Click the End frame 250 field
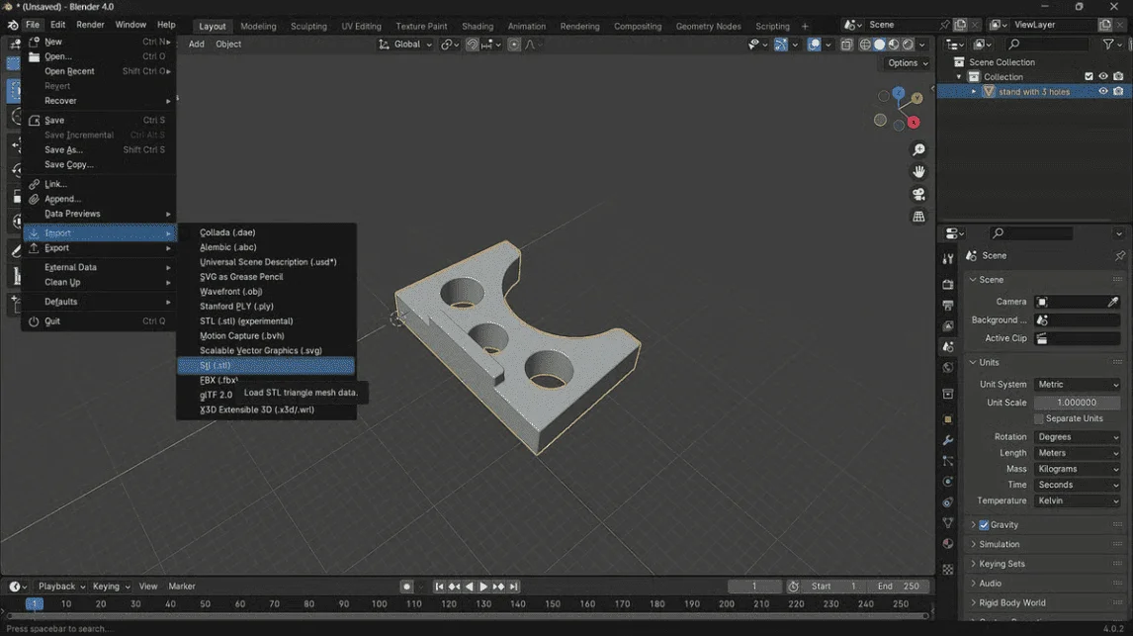Viewport: 1133px width, 636px height. tap(898, 587)
